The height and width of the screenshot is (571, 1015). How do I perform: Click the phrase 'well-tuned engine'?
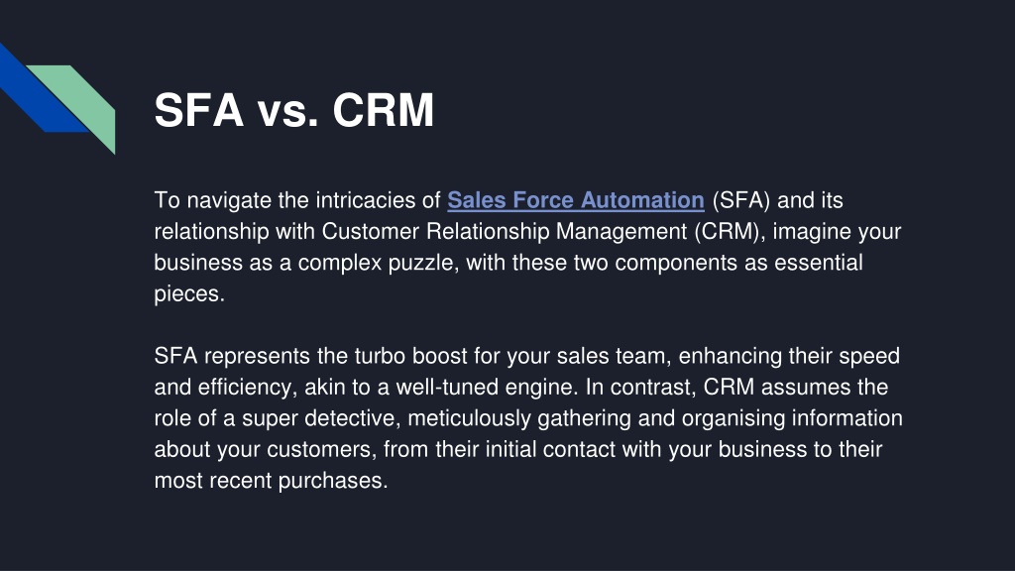tap(486, 387)
